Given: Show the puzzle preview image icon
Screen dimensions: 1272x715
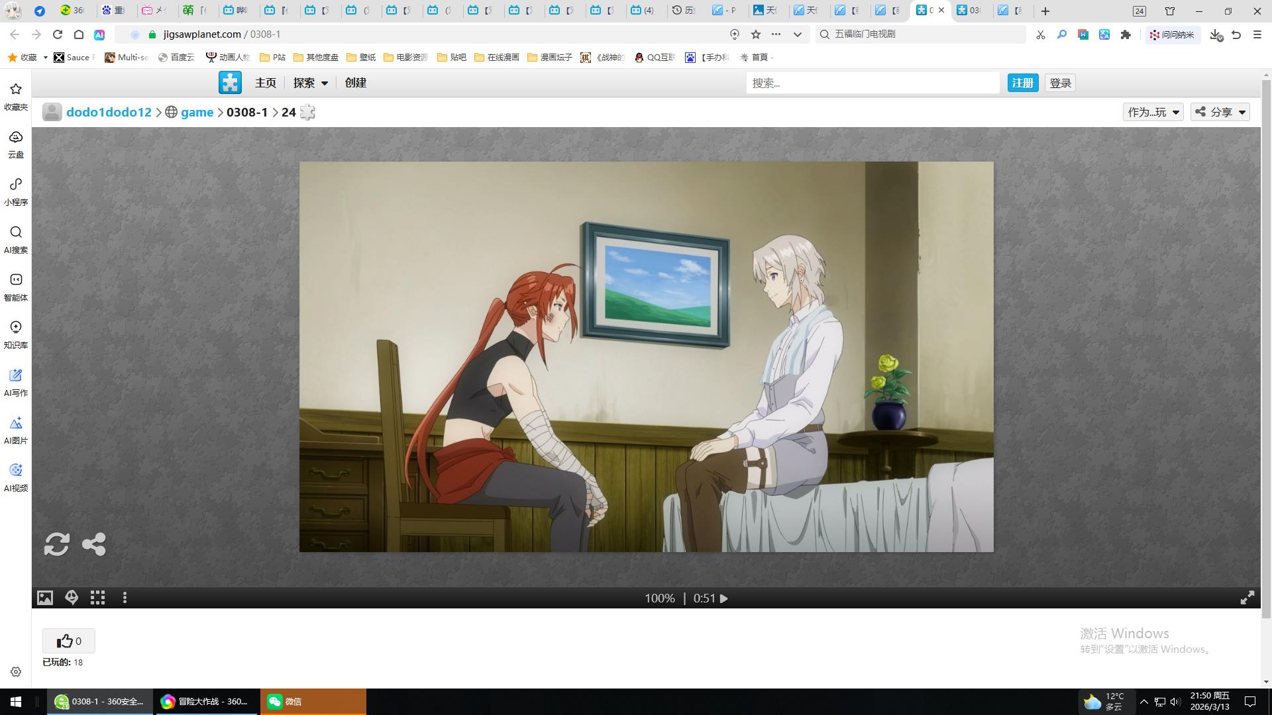Looking at the screenshot, I should (44, 598).
